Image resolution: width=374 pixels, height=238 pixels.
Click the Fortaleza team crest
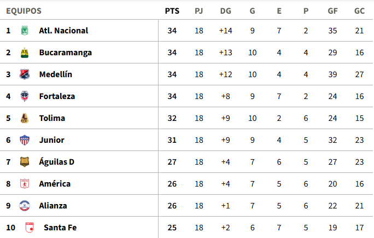(x=24, y=96)
